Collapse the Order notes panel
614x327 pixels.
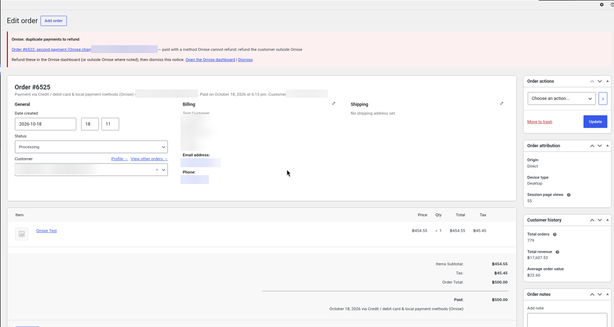pyautogui.click(x=607, y=294)
